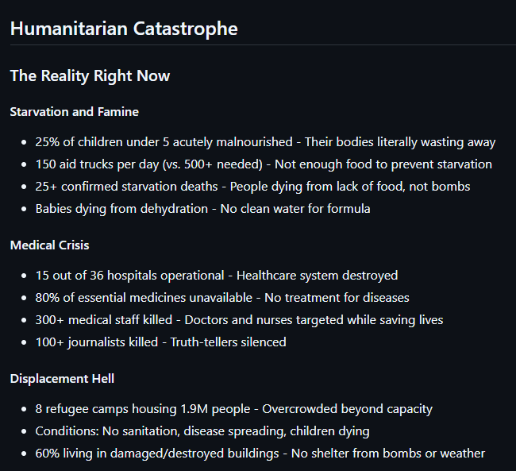Click the 60% living in damaged buildings line
Viewport: 516px width, 471px height.
click(x=260, y=454)
